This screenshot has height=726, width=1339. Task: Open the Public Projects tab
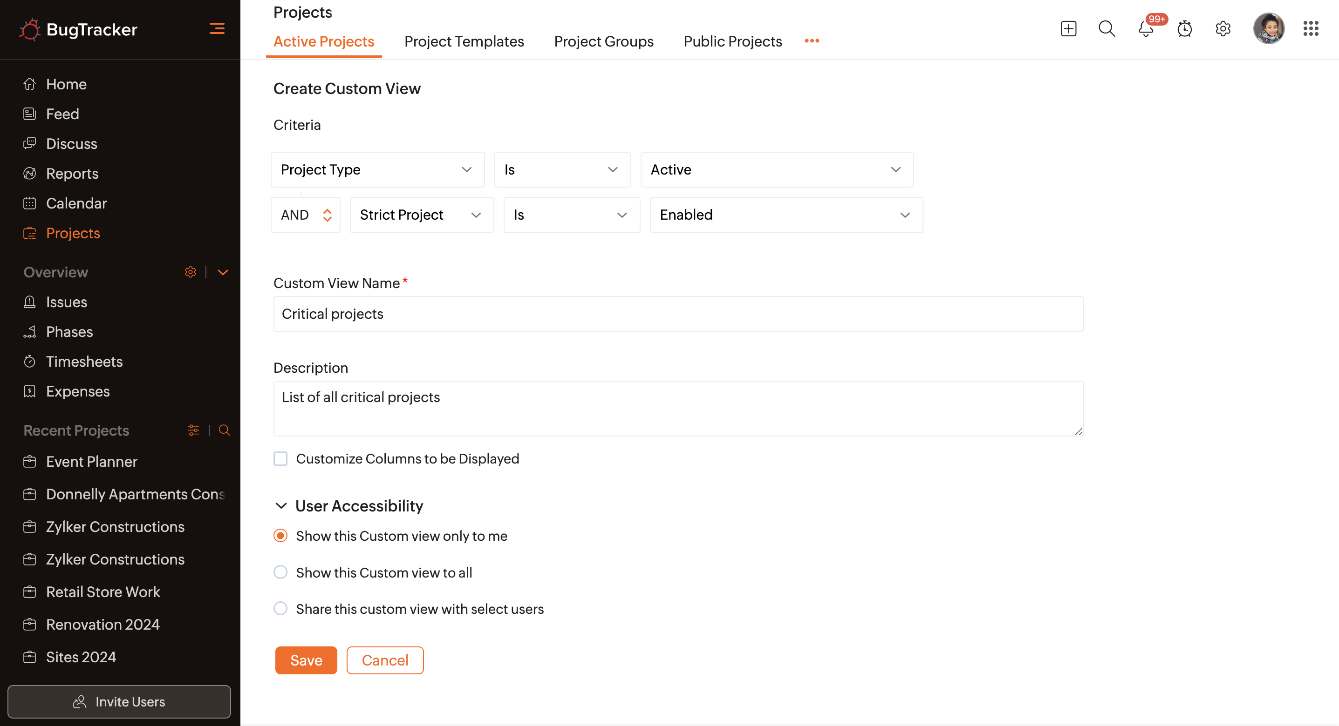[x=732, y=41]
